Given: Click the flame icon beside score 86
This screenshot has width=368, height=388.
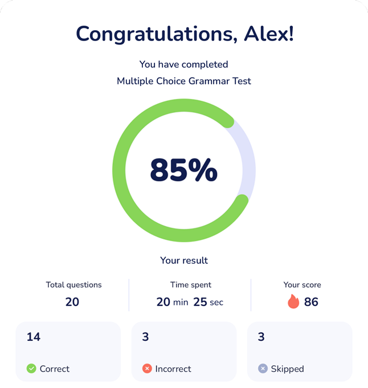Looking at the screenshot, I should [293, 301].
